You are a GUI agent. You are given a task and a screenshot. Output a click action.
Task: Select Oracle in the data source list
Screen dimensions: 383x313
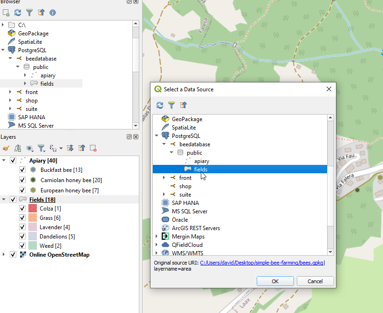179,220
